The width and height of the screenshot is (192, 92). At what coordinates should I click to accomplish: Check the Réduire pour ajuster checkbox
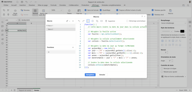(x=162, y=72)
